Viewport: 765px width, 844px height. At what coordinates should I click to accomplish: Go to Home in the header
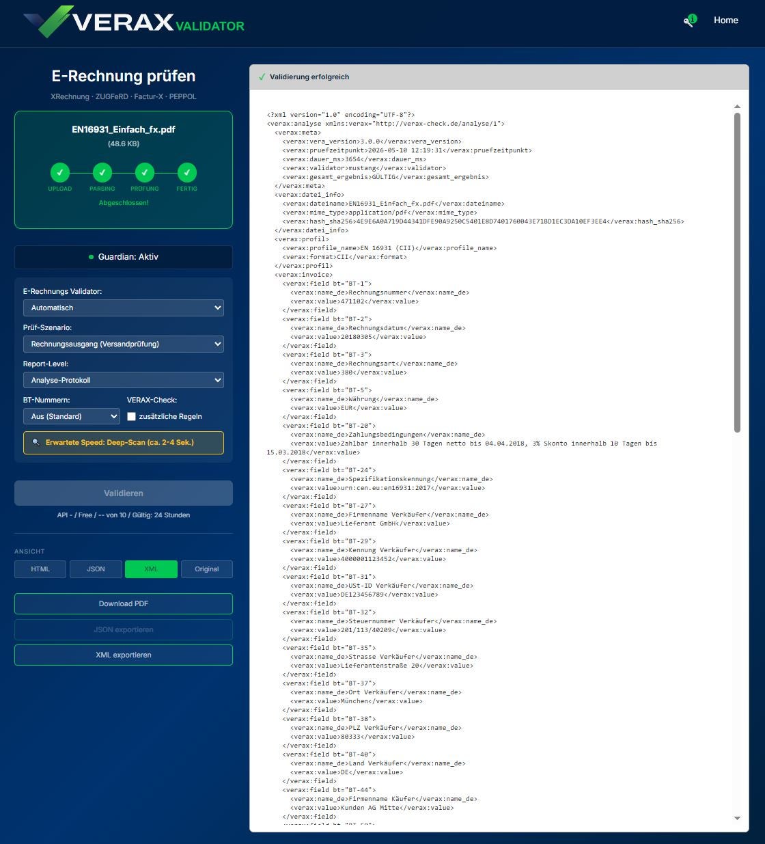click(x=726, y=21)
